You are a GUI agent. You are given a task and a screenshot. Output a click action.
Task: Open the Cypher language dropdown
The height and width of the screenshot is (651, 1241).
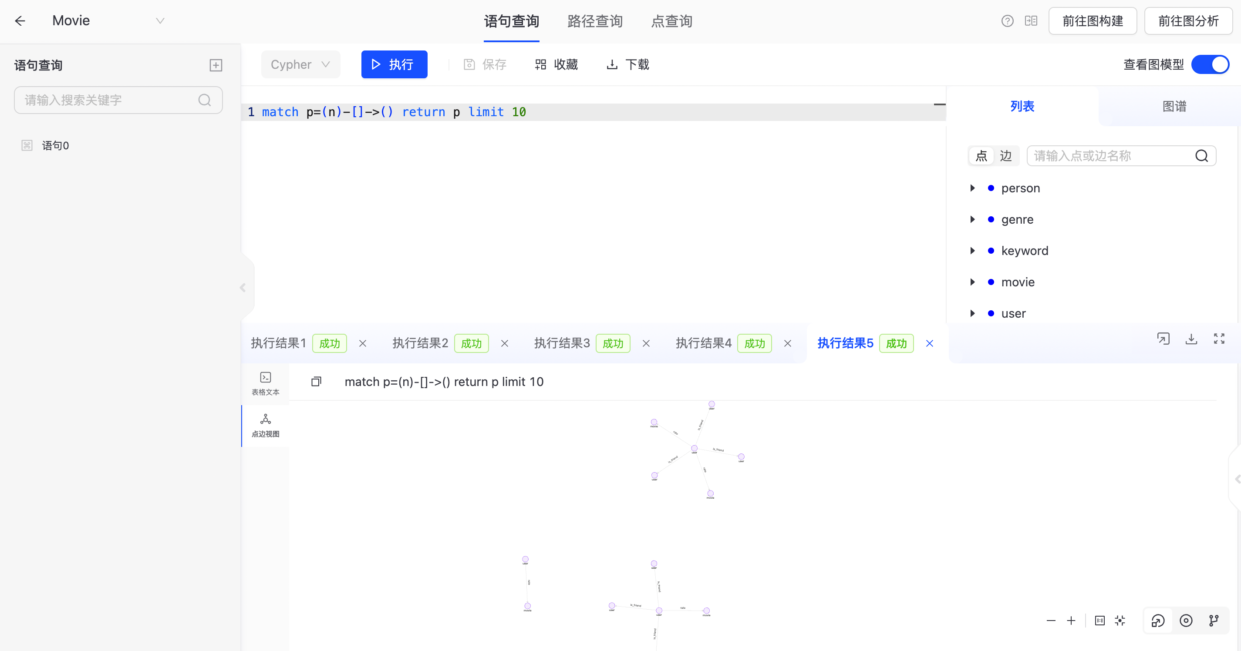[300, 64]
